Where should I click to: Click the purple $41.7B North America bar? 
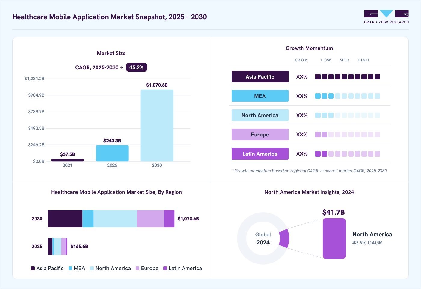(x=334, y=238)
